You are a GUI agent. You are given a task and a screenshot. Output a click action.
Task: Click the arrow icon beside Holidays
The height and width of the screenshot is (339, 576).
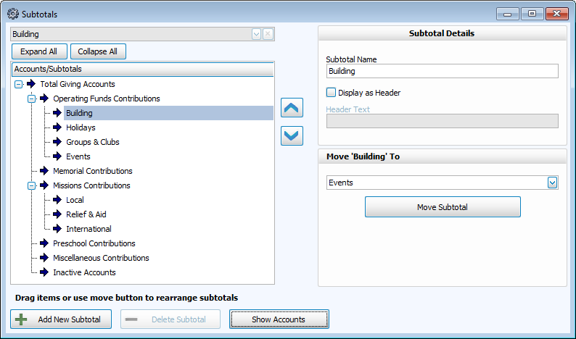point(57,127)
